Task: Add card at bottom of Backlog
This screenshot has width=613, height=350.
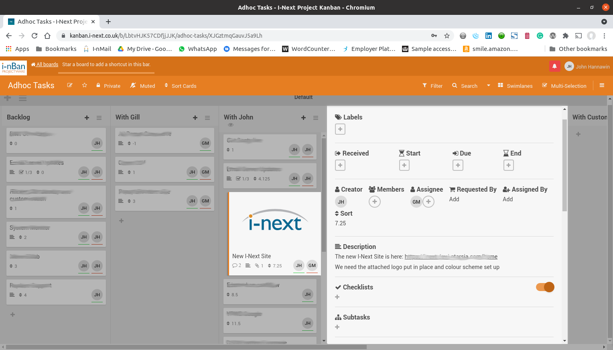Action: [x=12, y=315]
